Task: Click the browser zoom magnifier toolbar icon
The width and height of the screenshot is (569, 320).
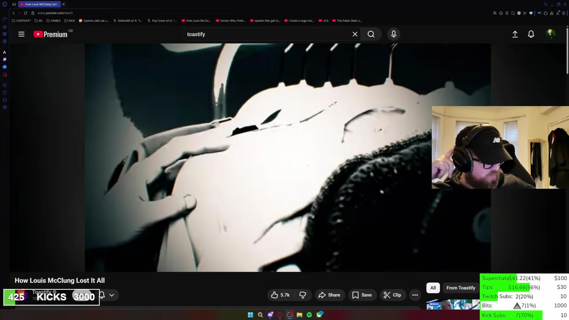Action: (495, 13)
